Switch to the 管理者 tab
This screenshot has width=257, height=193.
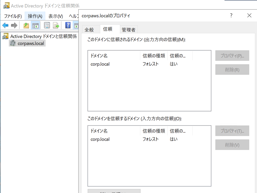[x=128, y=30]
